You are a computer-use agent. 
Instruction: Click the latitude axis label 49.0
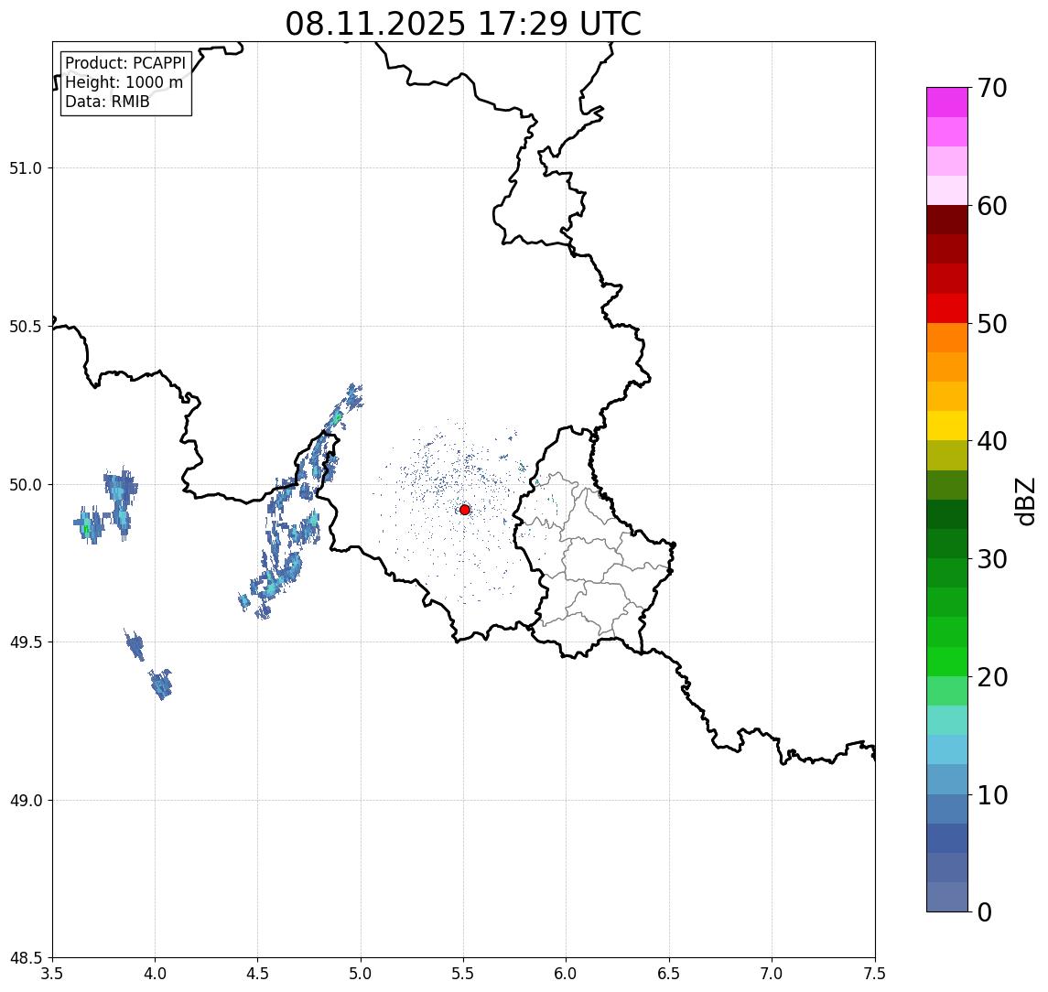tap(26, 801)
